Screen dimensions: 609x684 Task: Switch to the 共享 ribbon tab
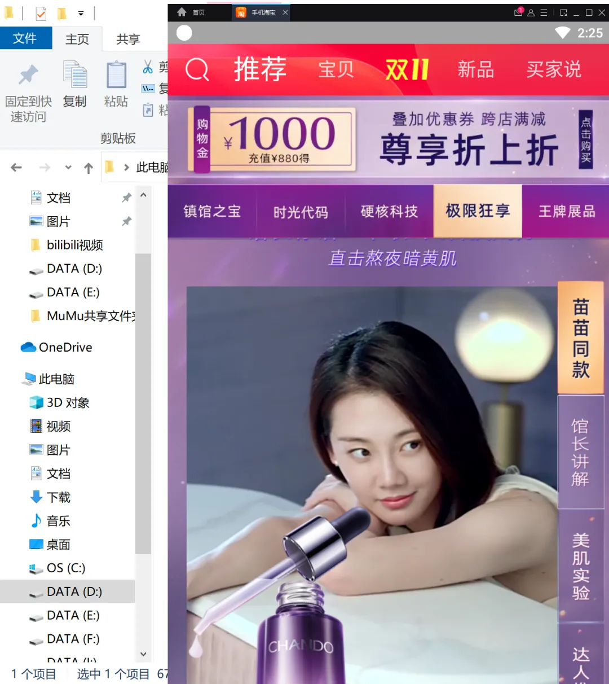(128, 39)
